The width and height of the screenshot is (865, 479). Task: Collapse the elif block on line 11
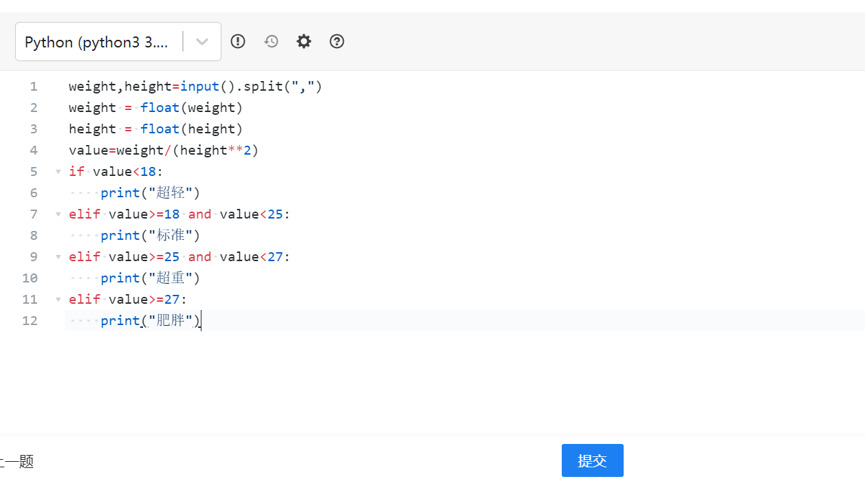[58, 300]
